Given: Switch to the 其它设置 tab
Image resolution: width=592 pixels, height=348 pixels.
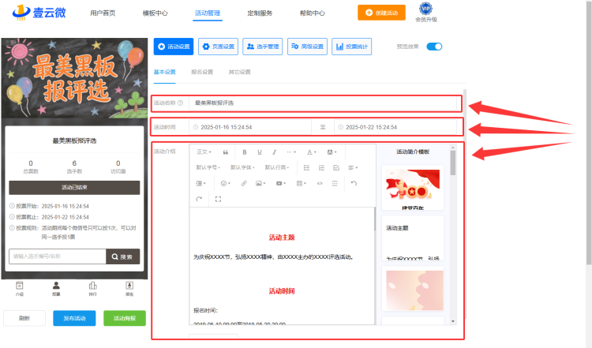Looking at the screenshot, I should [239, 72].
